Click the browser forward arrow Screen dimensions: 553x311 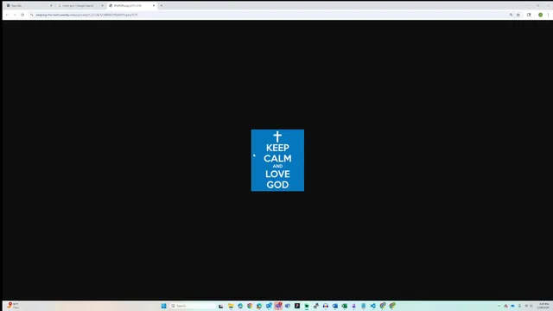15,15
